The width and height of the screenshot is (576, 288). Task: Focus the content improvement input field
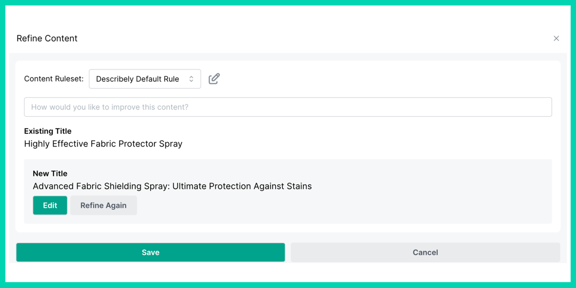[287, 107]
